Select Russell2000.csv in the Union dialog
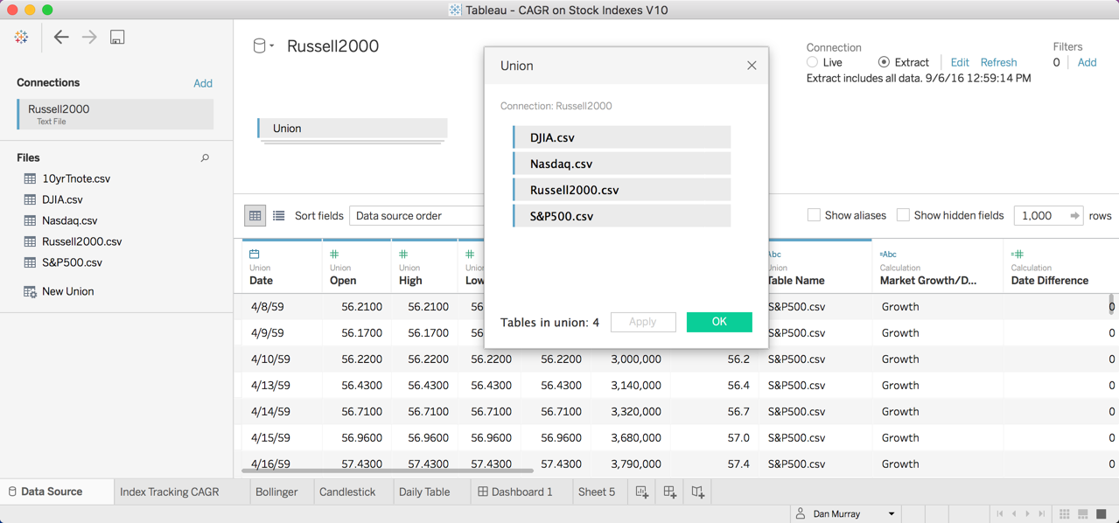 (x=622, y=190)
